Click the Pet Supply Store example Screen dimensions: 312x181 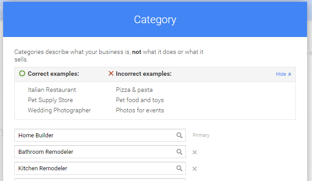click(x=51, y=100)
